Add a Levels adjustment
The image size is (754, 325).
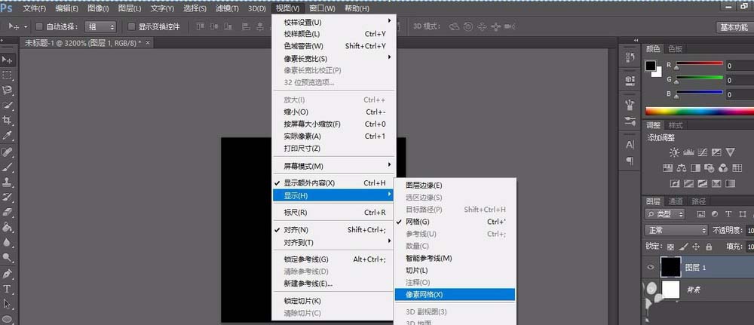point(688,152)
